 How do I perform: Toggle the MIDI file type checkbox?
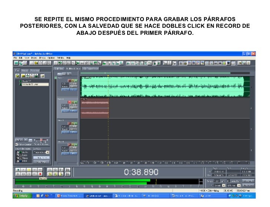click(x=17, y=161)
